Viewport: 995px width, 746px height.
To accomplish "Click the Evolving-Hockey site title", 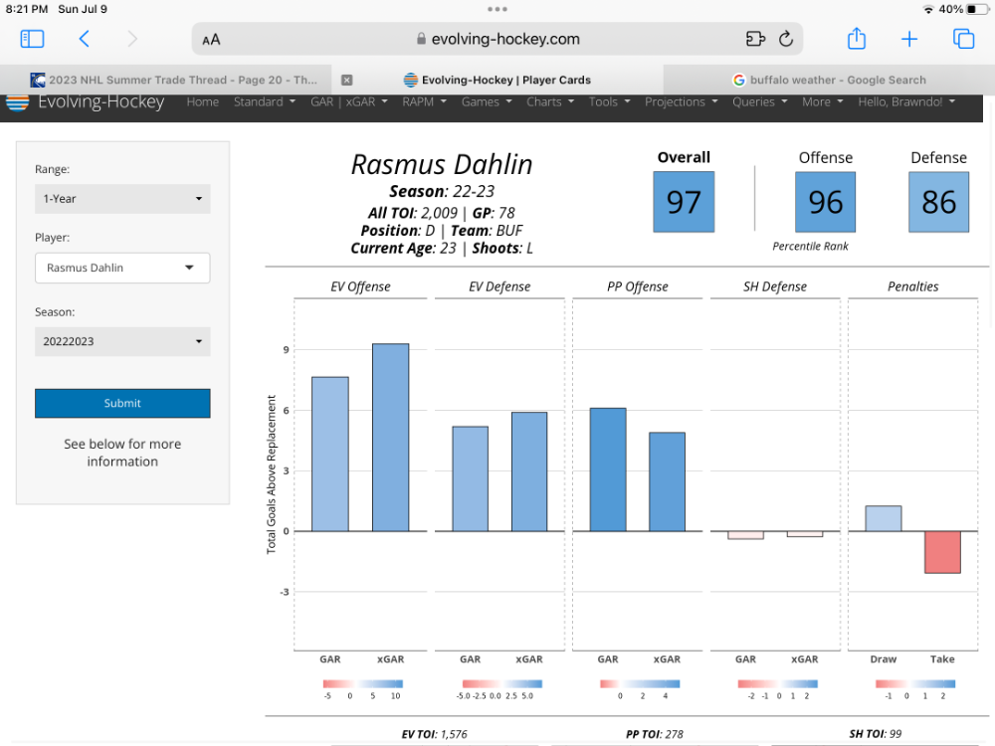I will tap(100, 102).
